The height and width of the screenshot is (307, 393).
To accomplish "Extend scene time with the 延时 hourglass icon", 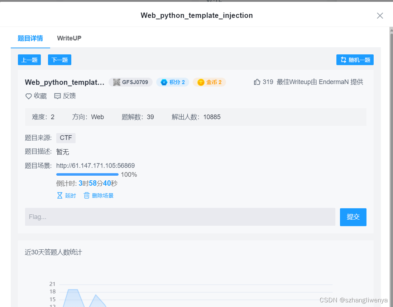I will point(59,195).
